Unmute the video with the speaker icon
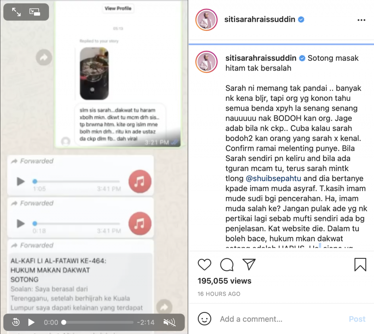The height and width of the screenshot is (334, 374). [169, 322]
